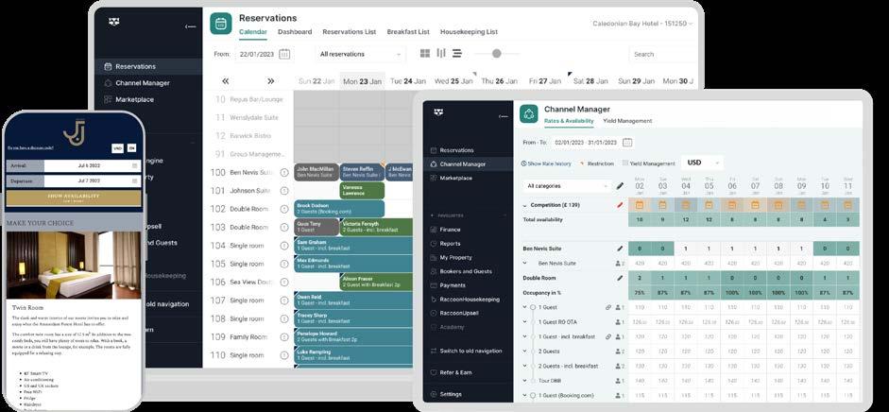Go to previous week double-arrow in Reservations calendar
Viewport: 889px width, 412px height.
225,81
